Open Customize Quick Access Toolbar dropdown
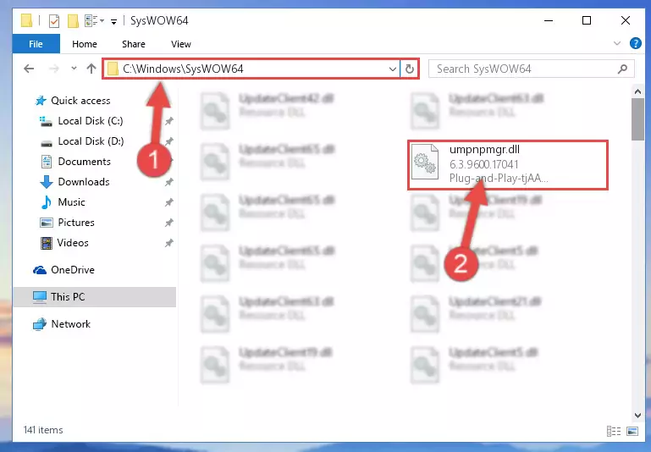Screen dimensions: 651x452 [113, 21]
